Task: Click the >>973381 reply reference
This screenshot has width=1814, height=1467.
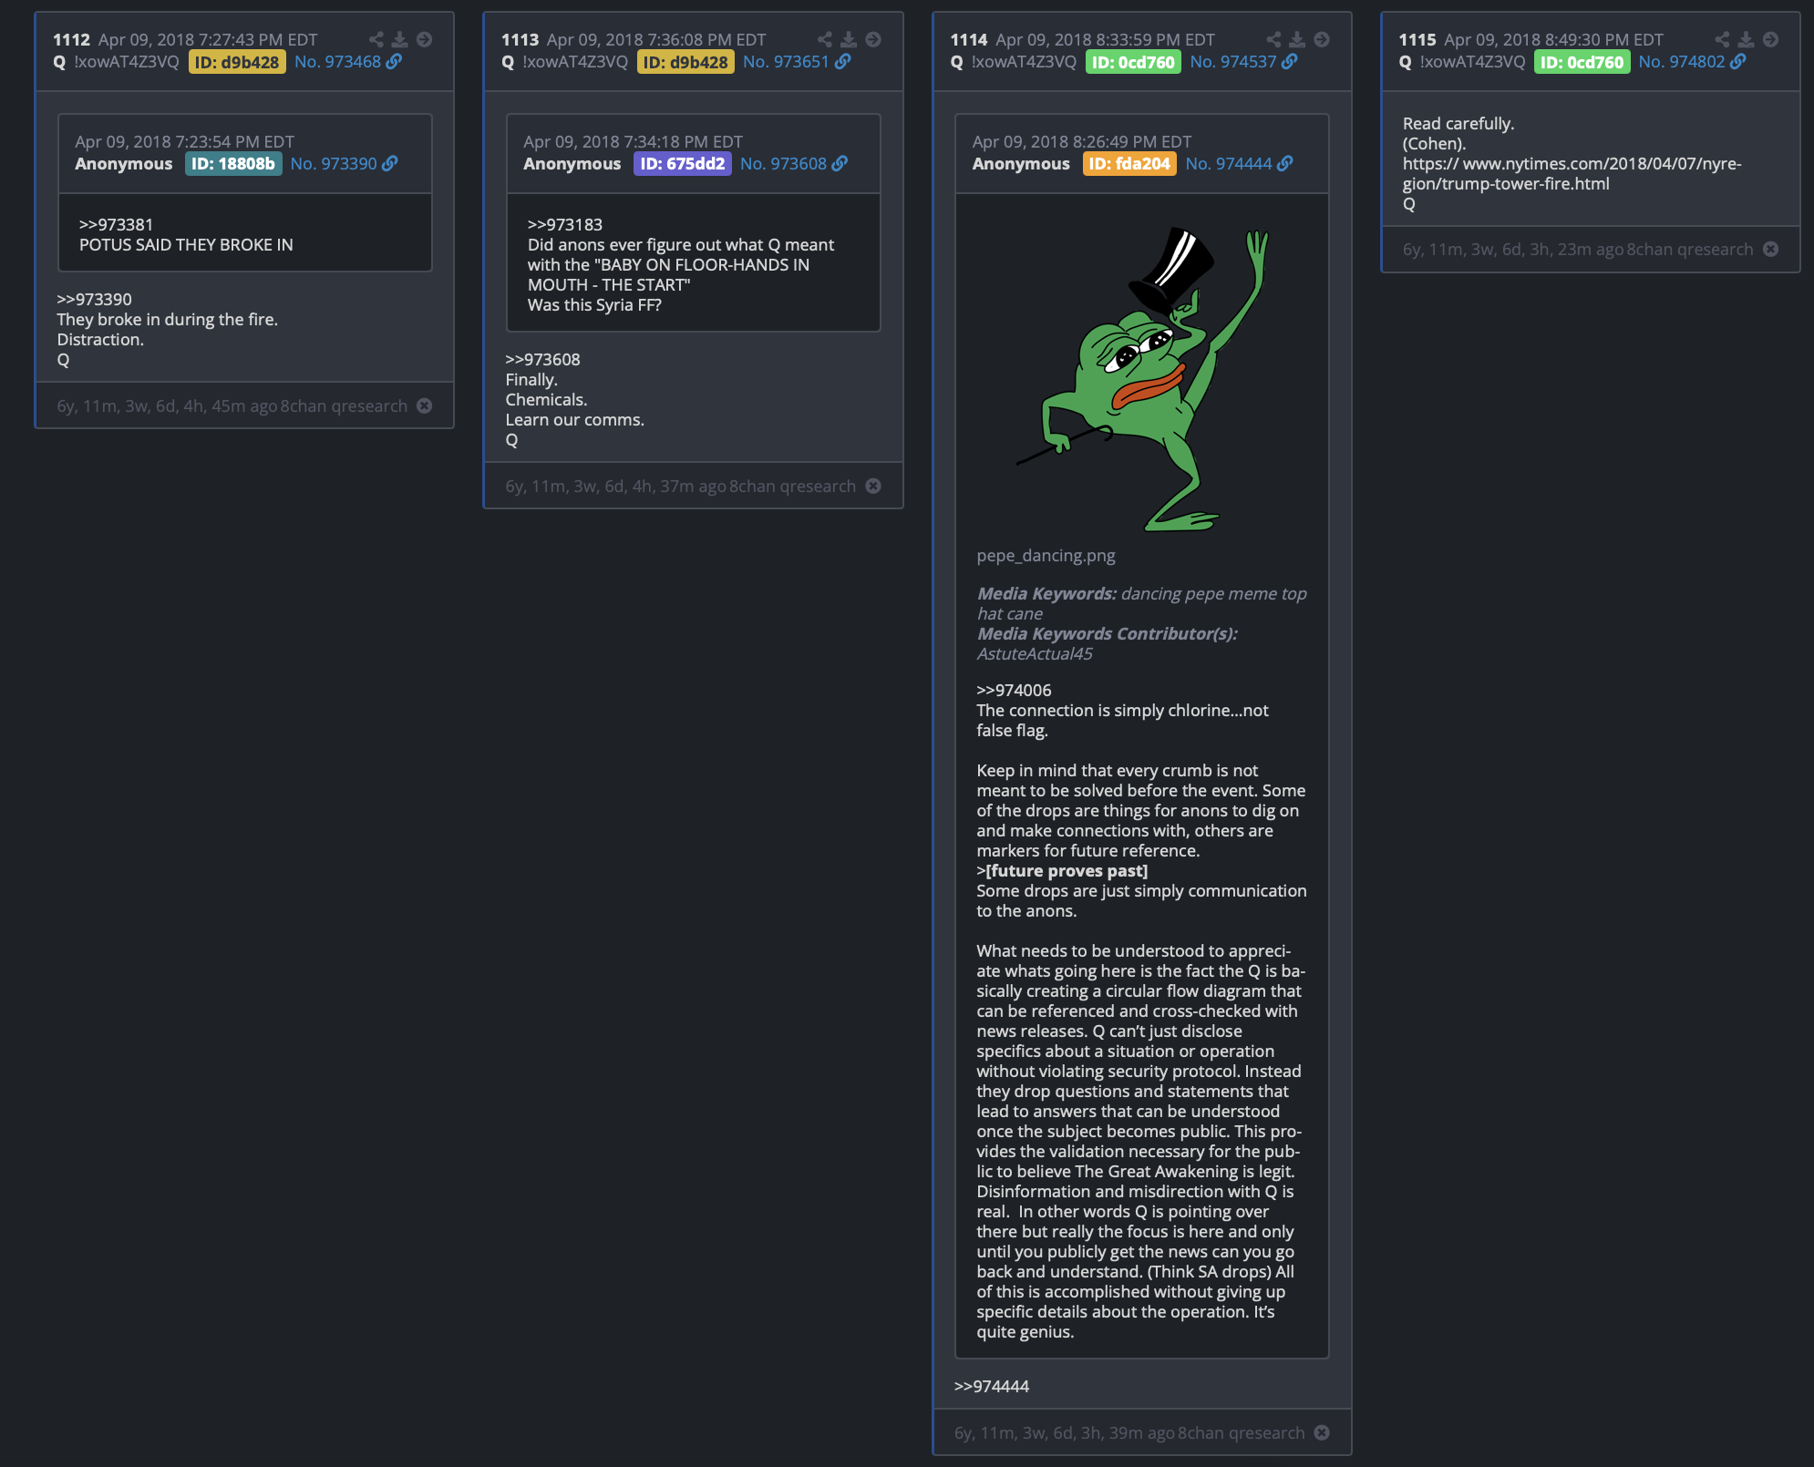Action: click(x=116, y=224)
